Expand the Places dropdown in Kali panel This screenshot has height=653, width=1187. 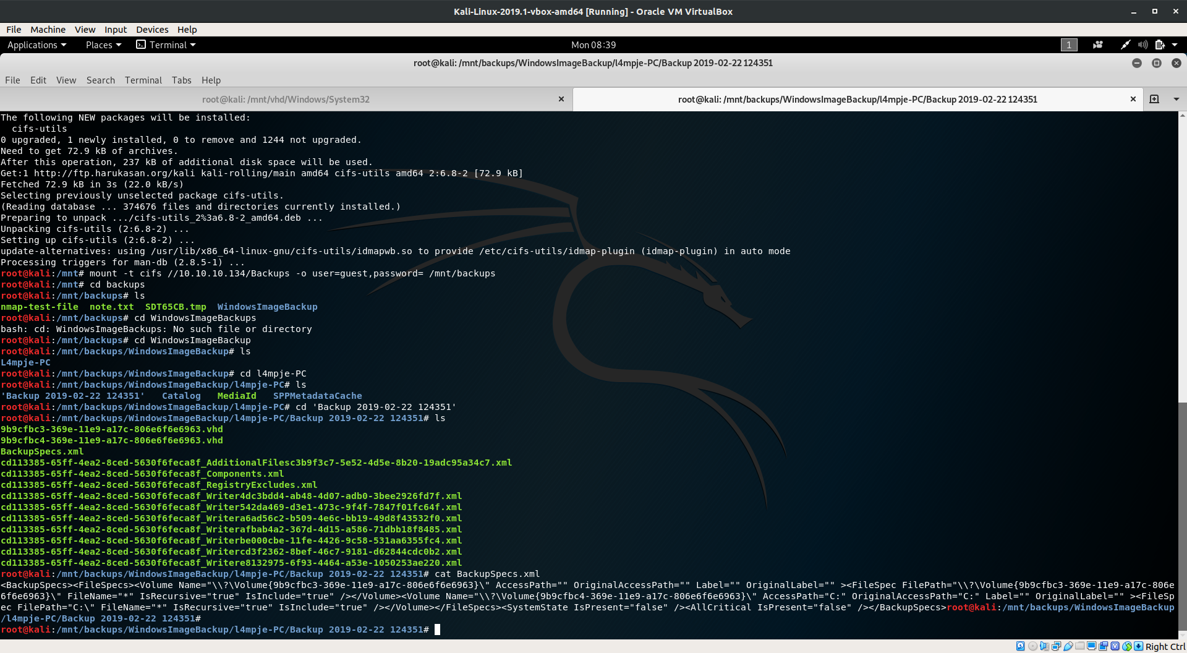pyautogui.click(x=103, y=45)
